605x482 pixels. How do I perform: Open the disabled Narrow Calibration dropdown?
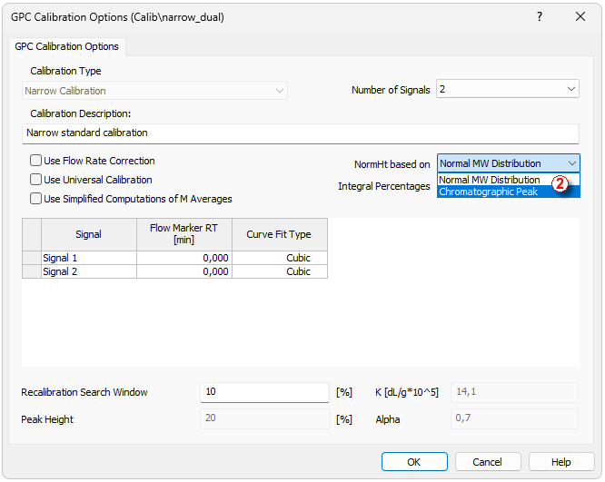coord(154,91)
